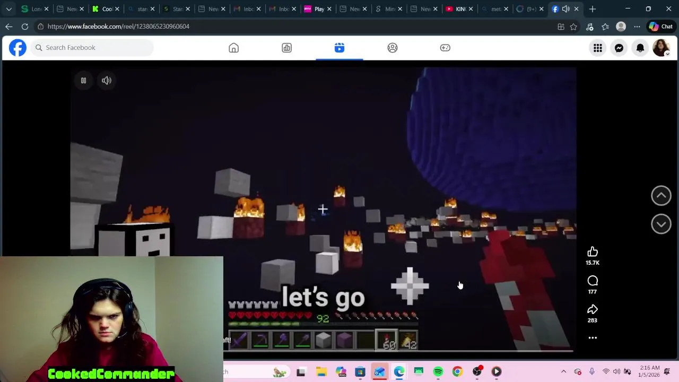Open the volume control in tray

tap(616, 372)
